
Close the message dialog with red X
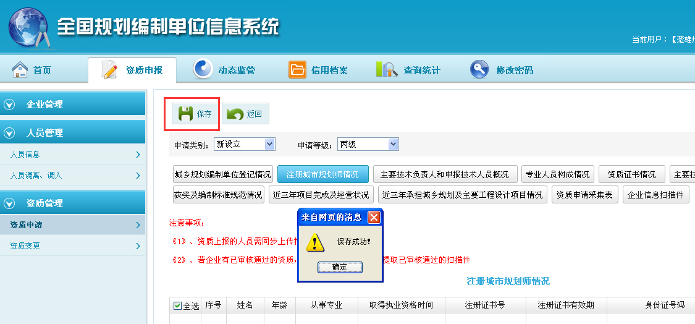pos(374,217)
